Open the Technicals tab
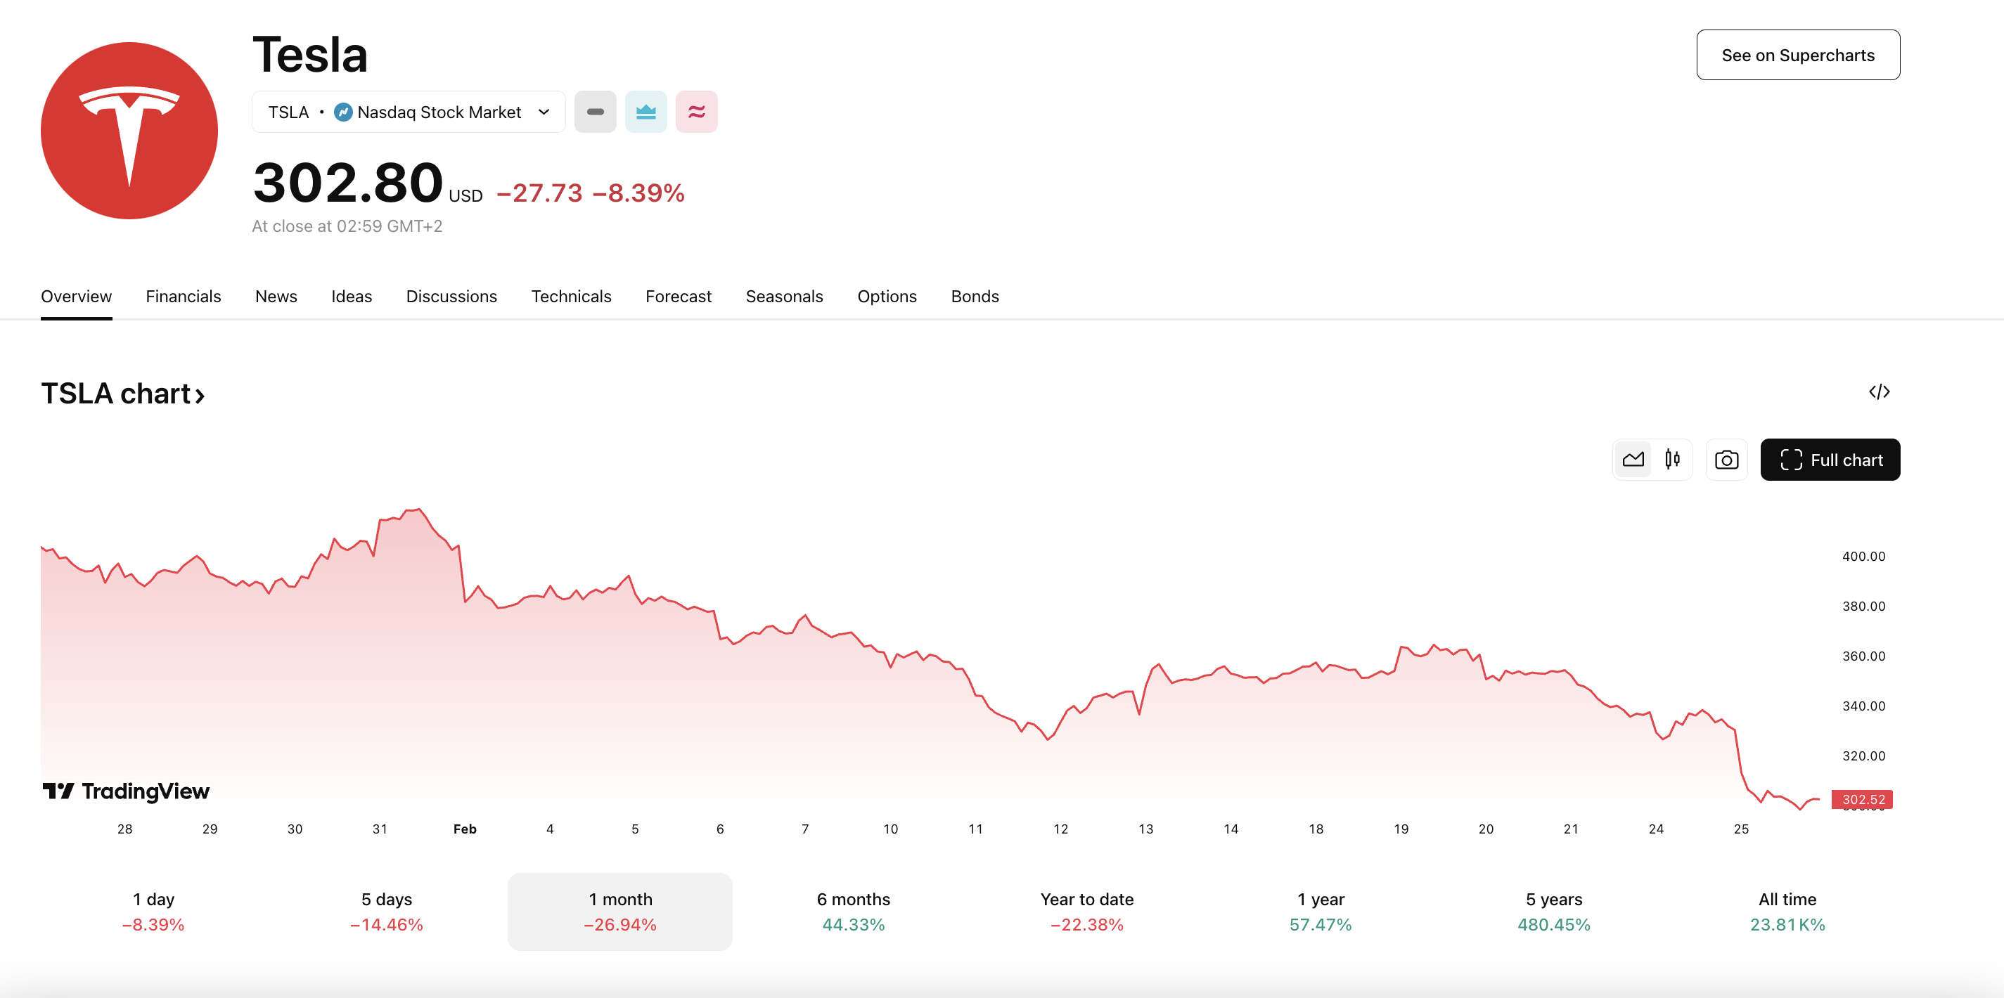 [571, 297]
